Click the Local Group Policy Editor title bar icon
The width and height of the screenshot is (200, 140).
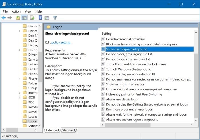[4, 4]
